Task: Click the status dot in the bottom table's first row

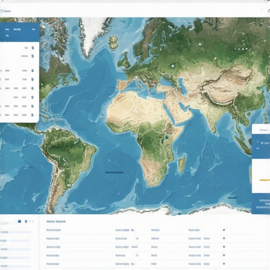Action: pyautogui.click(x=224, y=230)
